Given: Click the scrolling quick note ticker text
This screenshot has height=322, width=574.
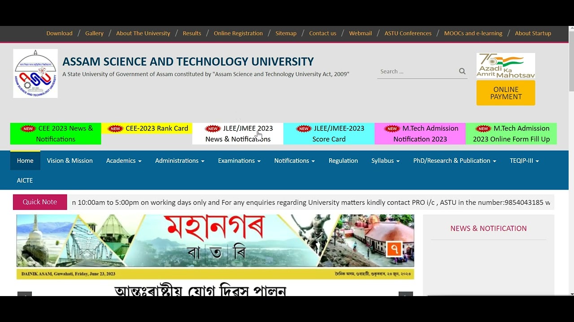Looking at the screenshot, I should pyautogui.click(x=311, y=203).
